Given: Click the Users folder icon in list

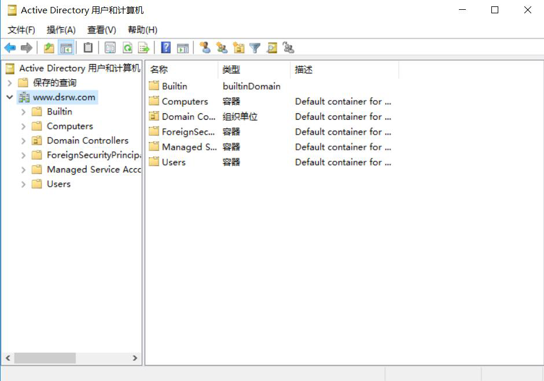Looking at the screenshot, I should 154,162.
